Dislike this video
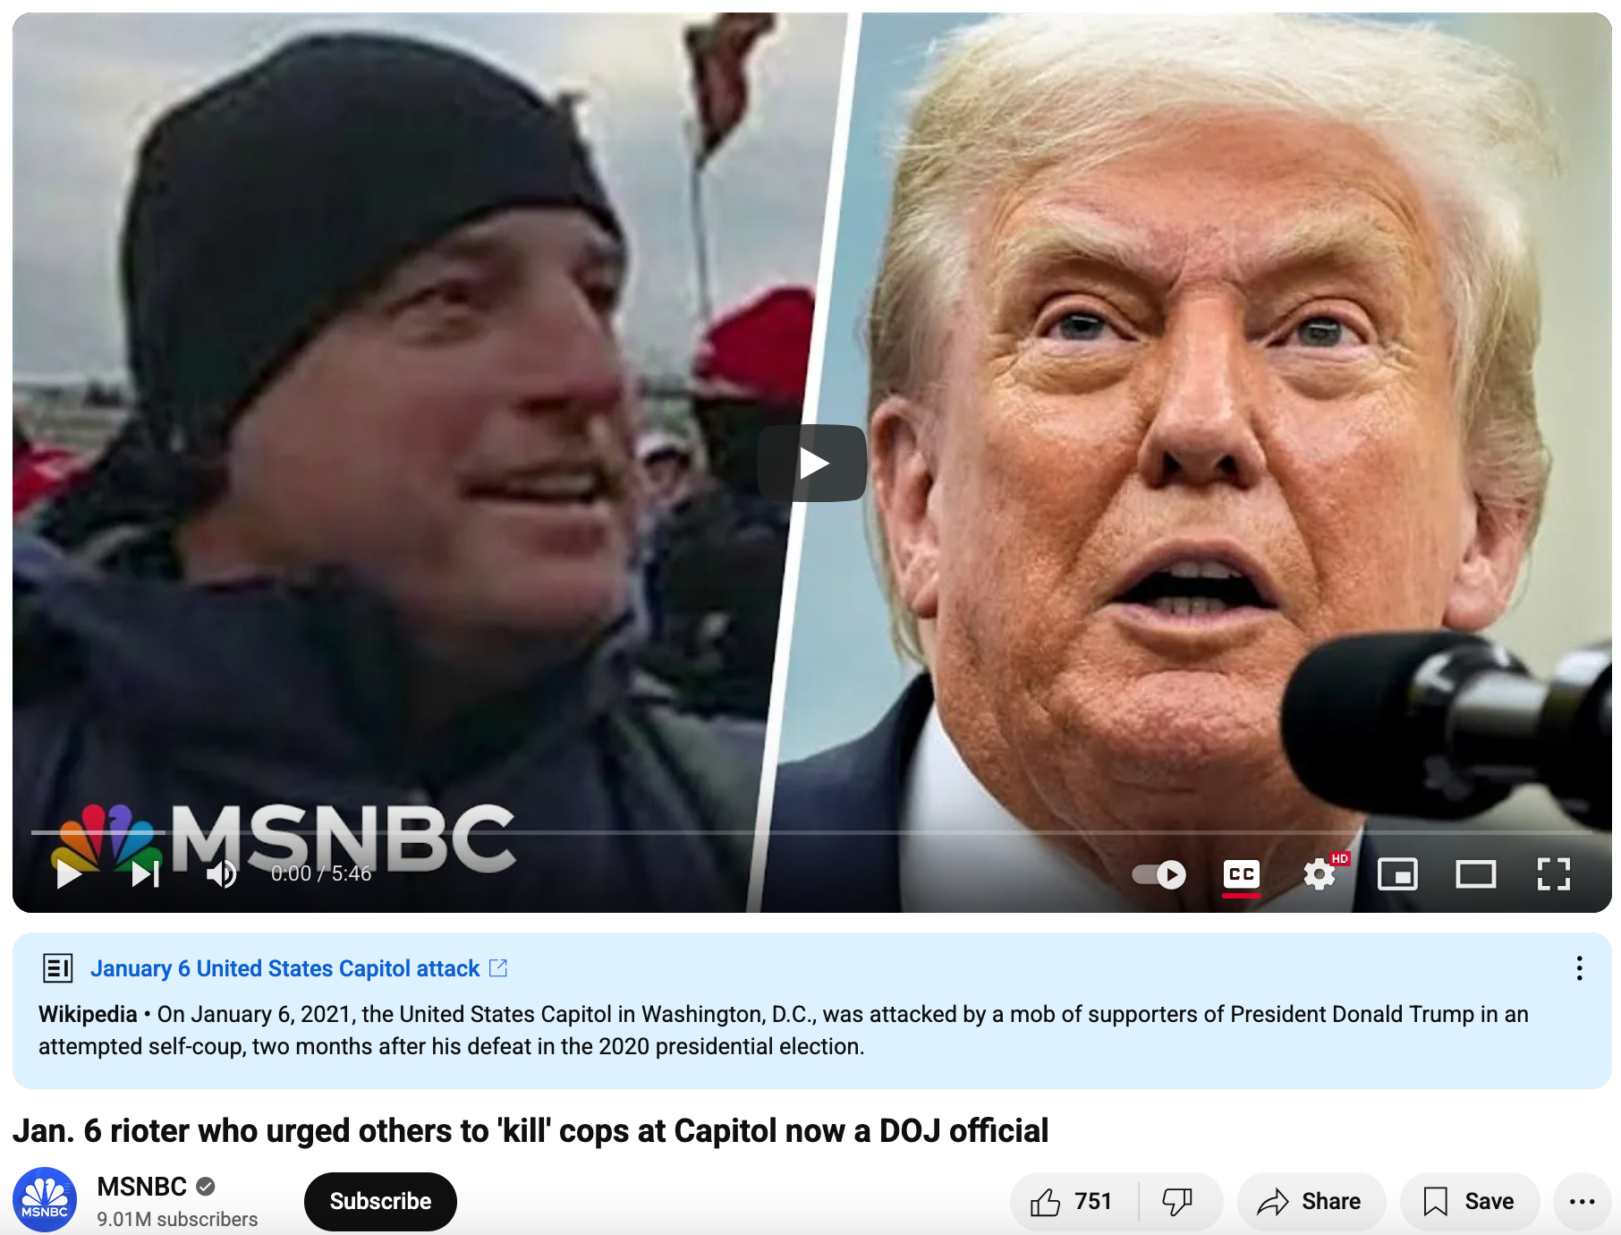1621x1235 pixels. 1178,1201
